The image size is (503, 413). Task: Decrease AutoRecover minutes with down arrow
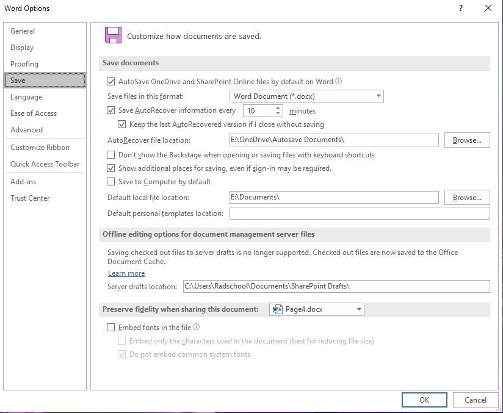click(x=278, y=113)
